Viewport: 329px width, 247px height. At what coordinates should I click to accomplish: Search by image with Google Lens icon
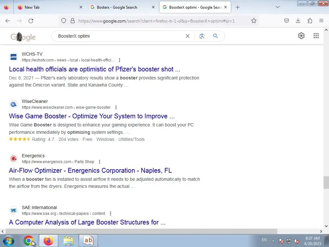(x=202, y=36)
